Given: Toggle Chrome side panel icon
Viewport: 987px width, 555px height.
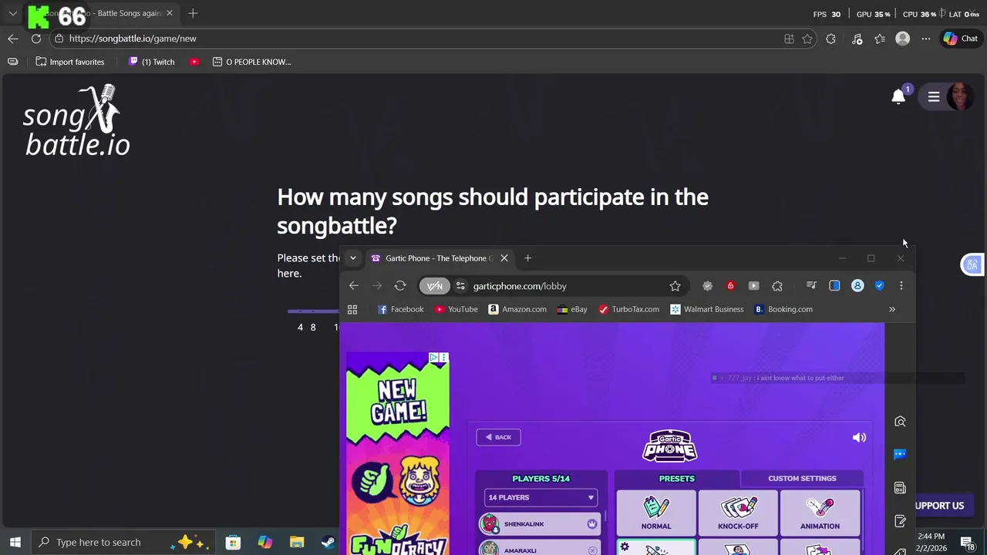Looking at the screenshot, I should coord(834,286).
